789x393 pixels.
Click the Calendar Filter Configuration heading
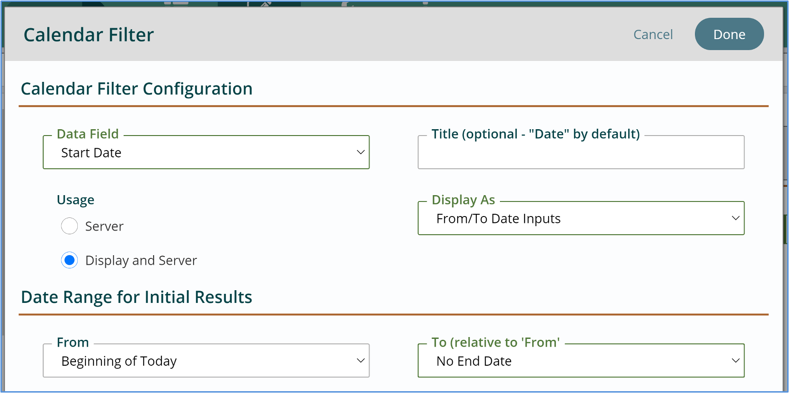tap(137, 89)
